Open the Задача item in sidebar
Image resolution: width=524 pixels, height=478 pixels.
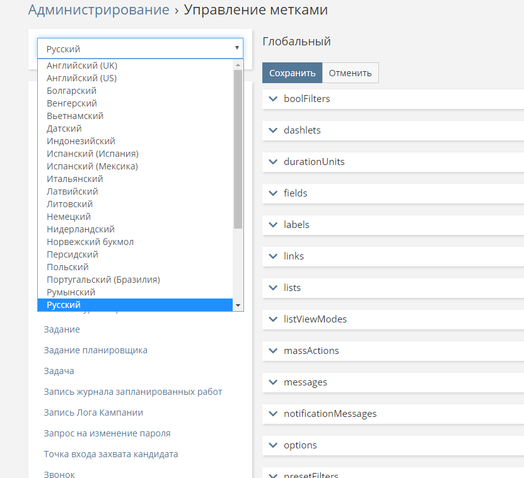[x=59, y=371]
